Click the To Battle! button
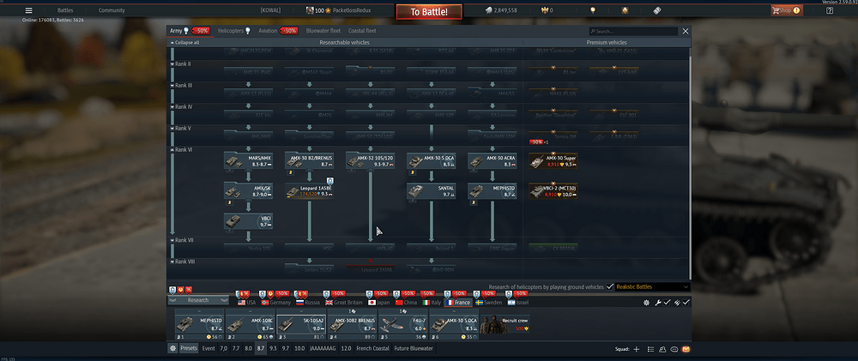858x361 pixels. point(429,12)
